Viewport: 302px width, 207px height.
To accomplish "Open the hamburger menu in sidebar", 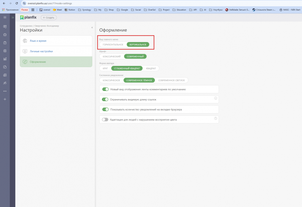I will pyautogui.click(x=5, y=17).
